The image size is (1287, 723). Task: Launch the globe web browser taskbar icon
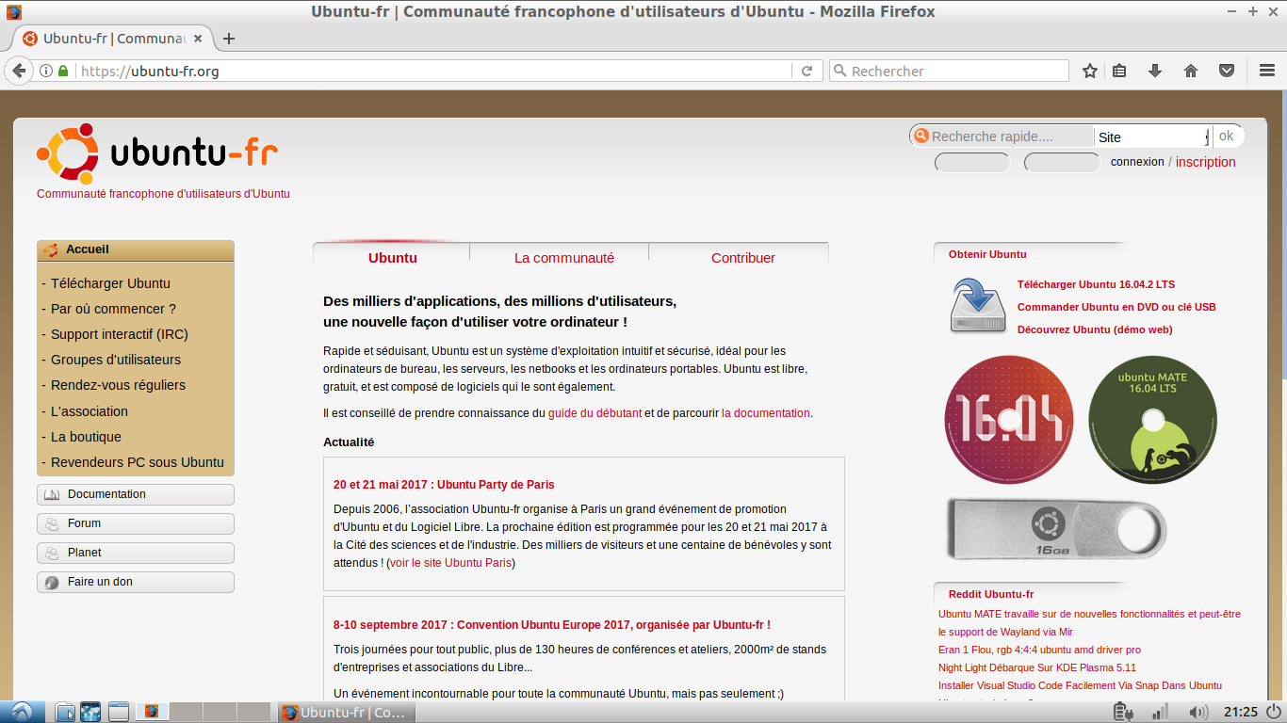pos(90,712)
